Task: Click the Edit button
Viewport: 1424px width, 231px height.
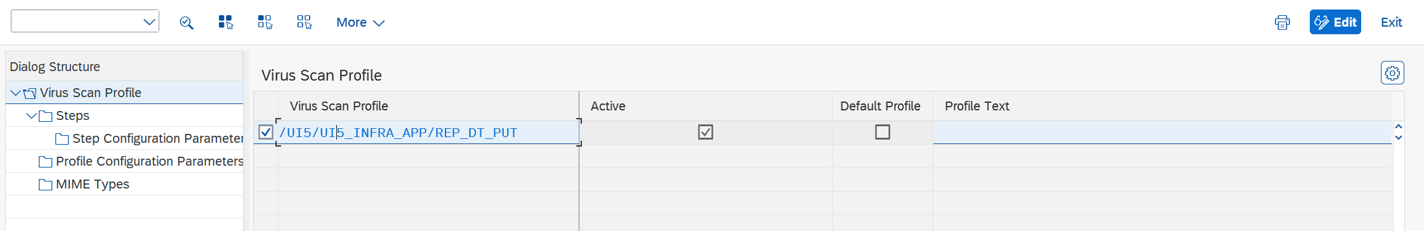Action: [1335, 22]
